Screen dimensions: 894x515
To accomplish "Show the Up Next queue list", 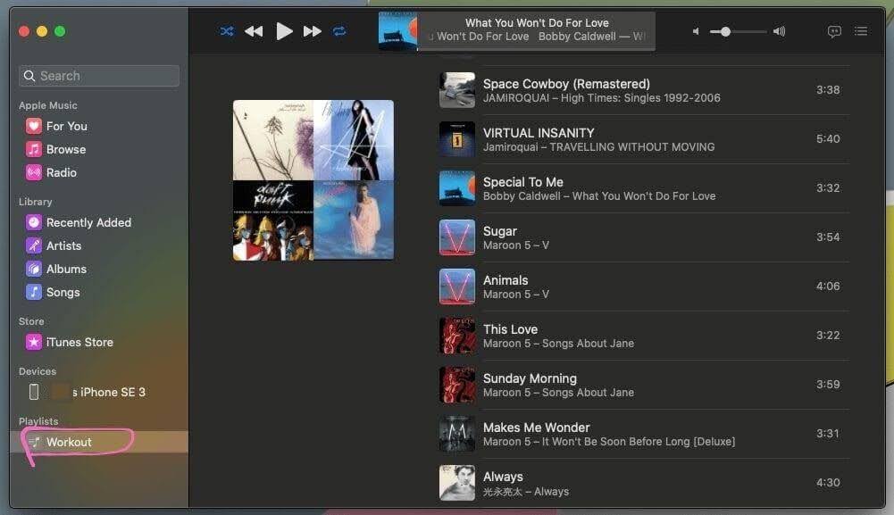I will pyautogui.click(x=861, y=30).
